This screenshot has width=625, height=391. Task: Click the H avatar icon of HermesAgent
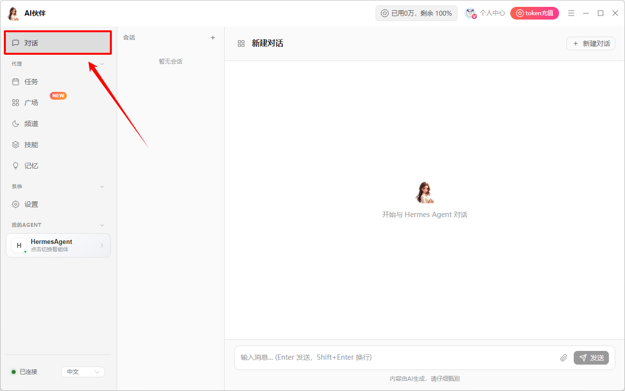(x=19, y=245)
